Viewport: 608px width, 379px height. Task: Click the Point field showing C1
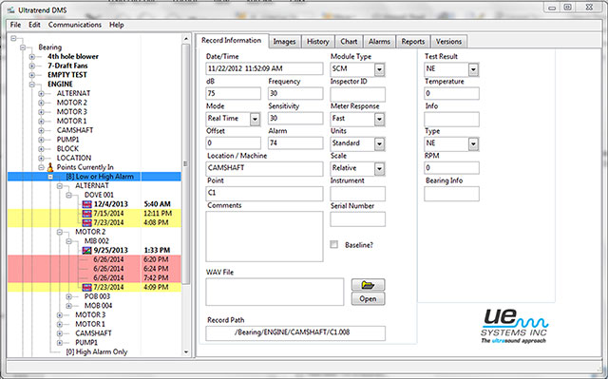coord(264,193)
